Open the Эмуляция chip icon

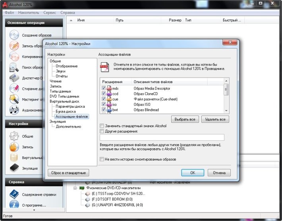pos(14,168)
